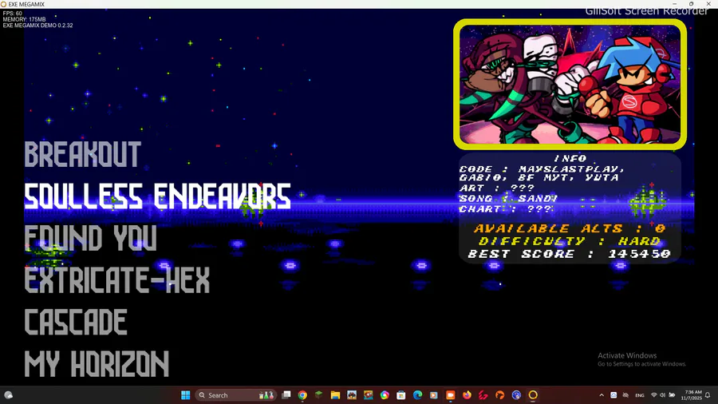
Task: Open the clock showing 7:36 AM
Action: [692, 395]
